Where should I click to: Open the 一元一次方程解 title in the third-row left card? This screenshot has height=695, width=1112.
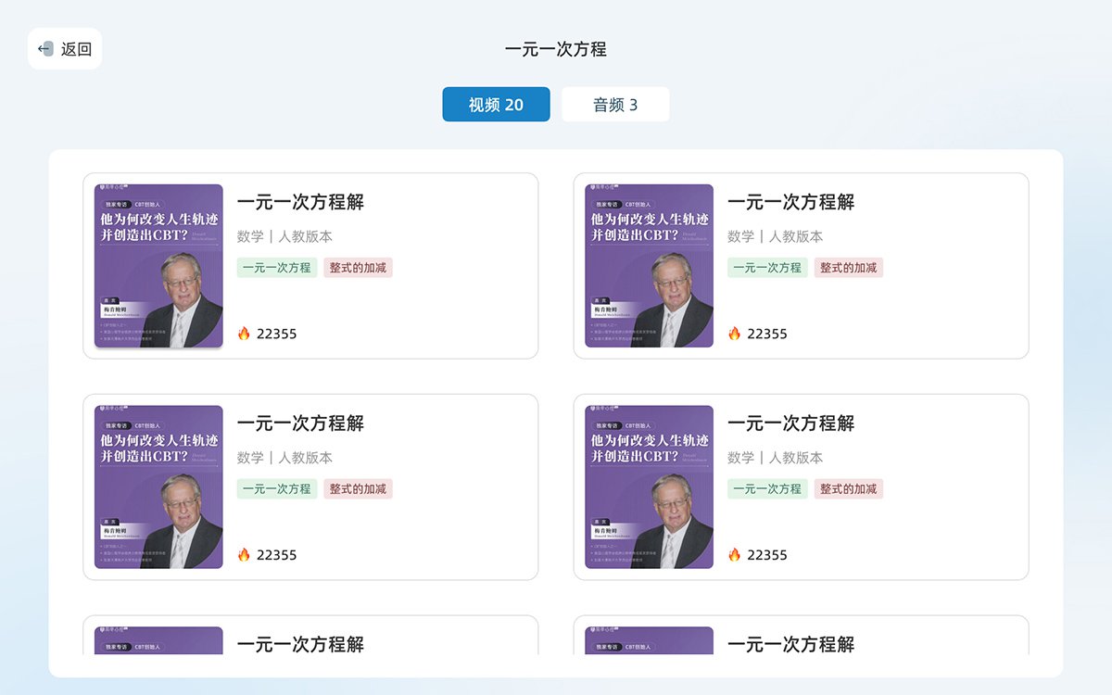click(x=300, y=644)
